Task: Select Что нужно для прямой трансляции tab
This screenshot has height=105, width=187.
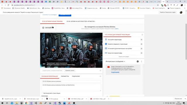Action: pyautogui.click(x=117, y=35)
